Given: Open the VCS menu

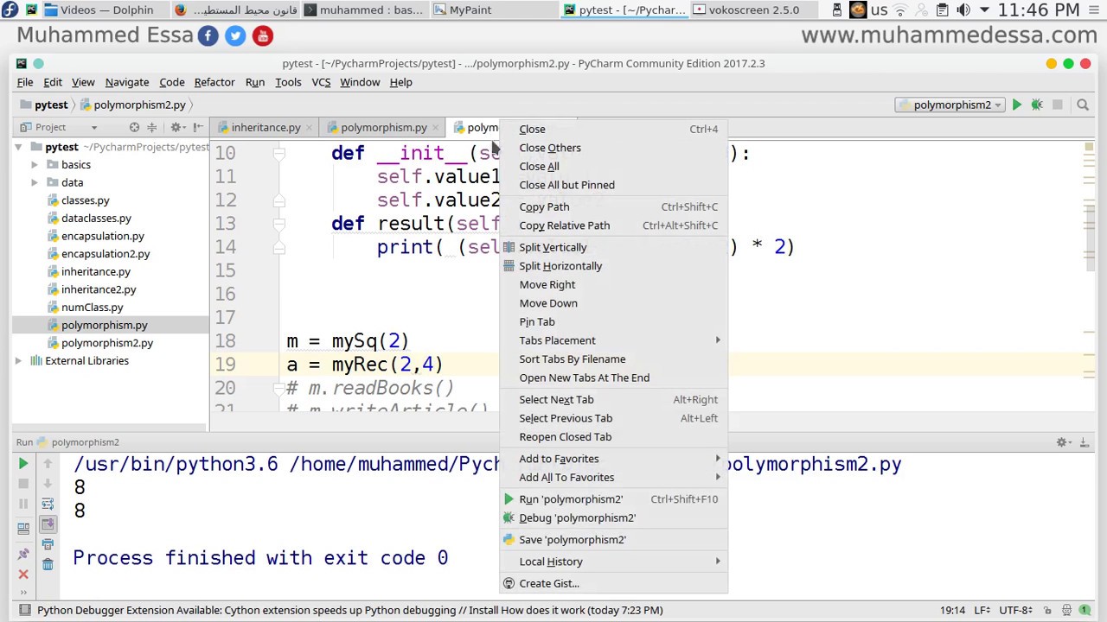Looking at the screenshot, I should click(321, 82).
